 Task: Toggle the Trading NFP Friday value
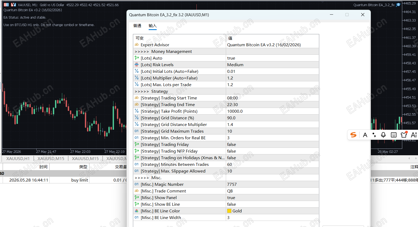[x=272, y=151]
